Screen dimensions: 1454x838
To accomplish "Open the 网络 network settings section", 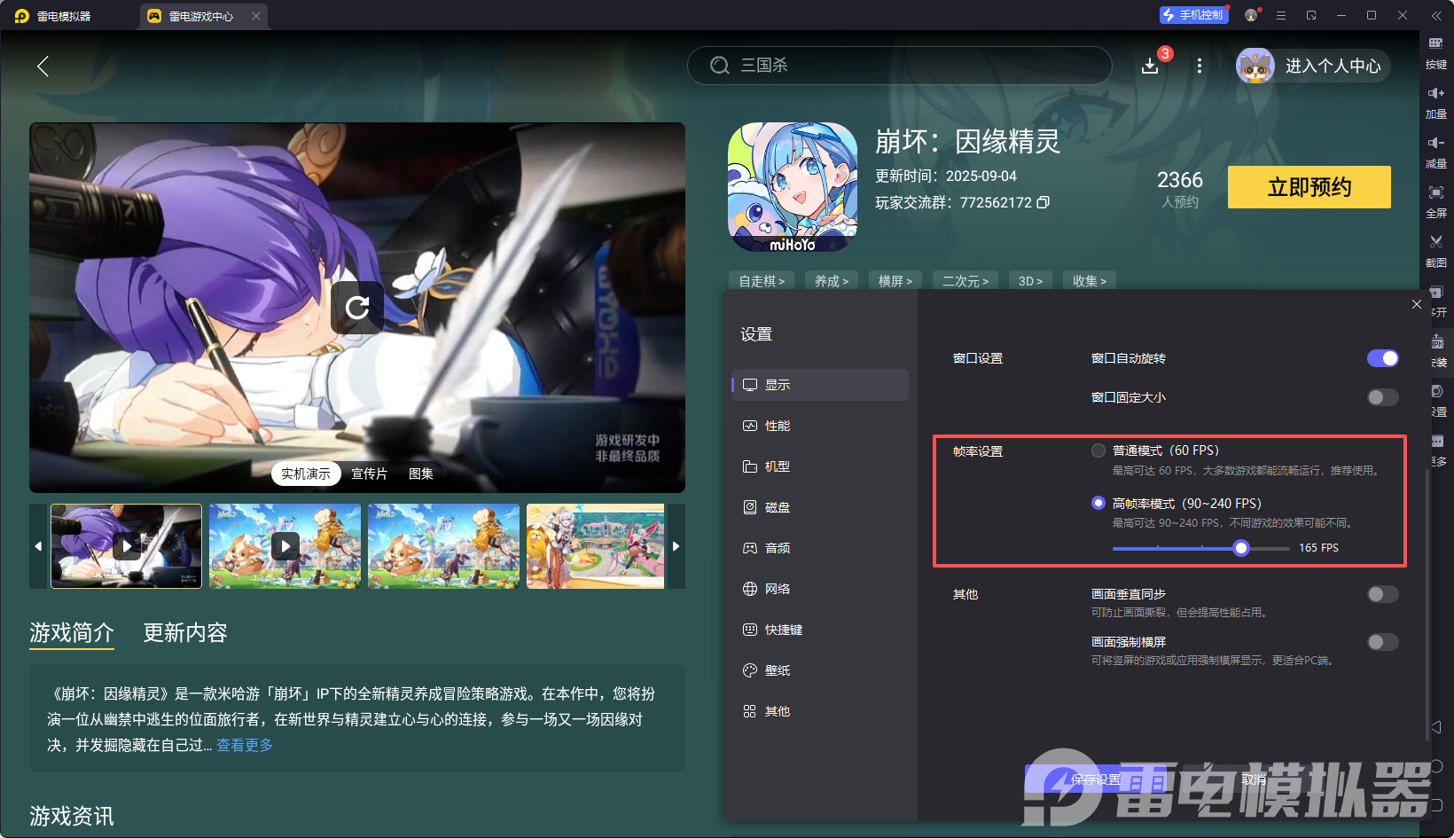I will coord(778,588).
